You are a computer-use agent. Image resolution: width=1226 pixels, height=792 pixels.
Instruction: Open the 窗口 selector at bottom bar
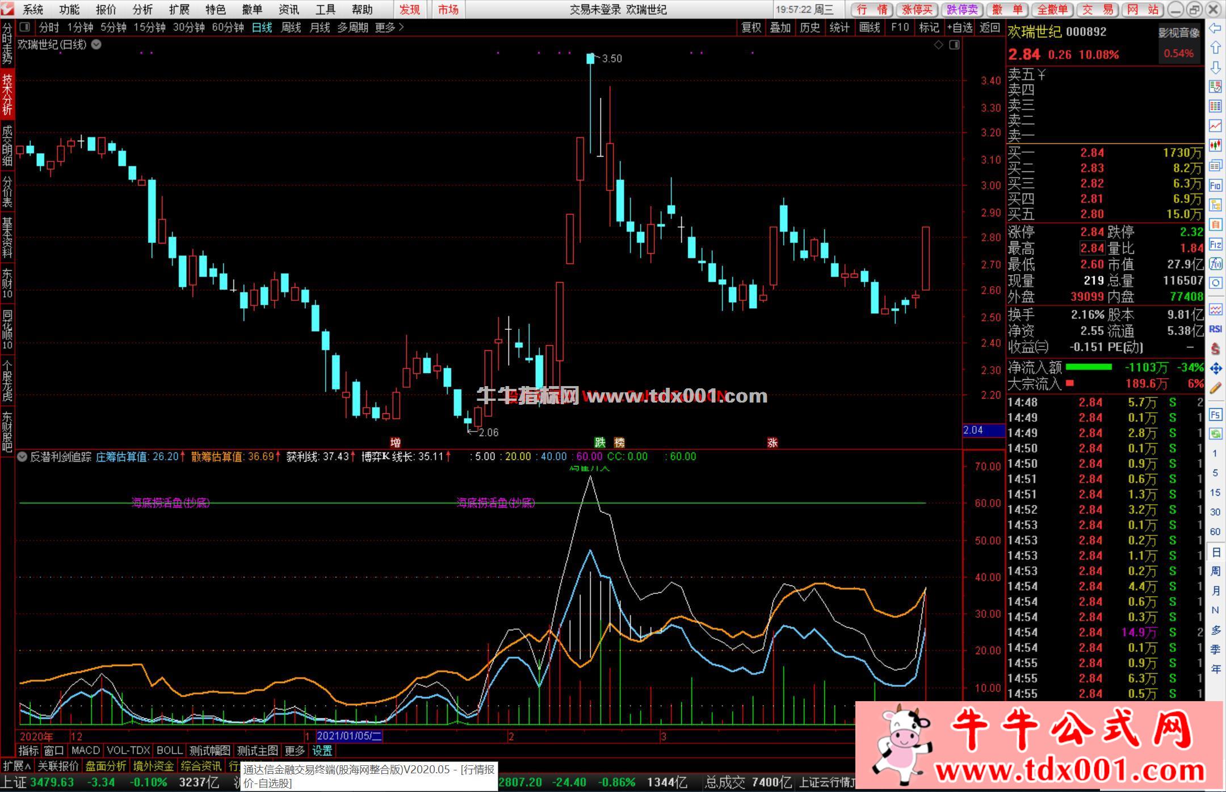tap(54, 751)
